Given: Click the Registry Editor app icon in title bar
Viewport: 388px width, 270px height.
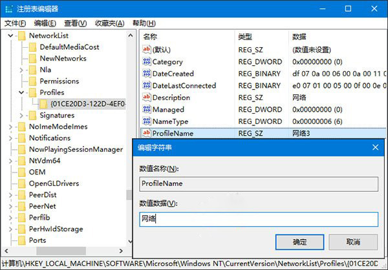Looking at the screenshot, I should click(x=9, y=9).
